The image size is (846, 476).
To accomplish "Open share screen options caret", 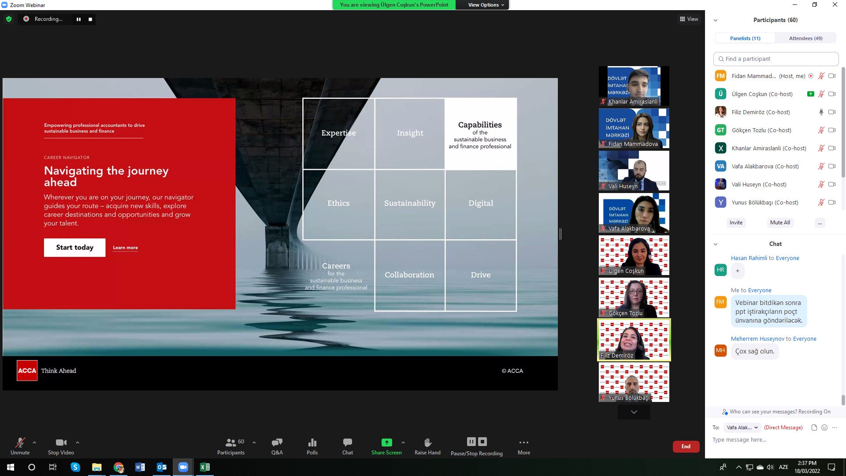I will click(403, 443).
